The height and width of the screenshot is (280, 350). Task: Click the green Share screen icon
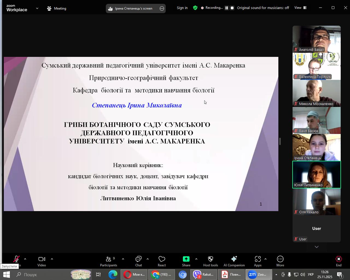pos(186,259)
